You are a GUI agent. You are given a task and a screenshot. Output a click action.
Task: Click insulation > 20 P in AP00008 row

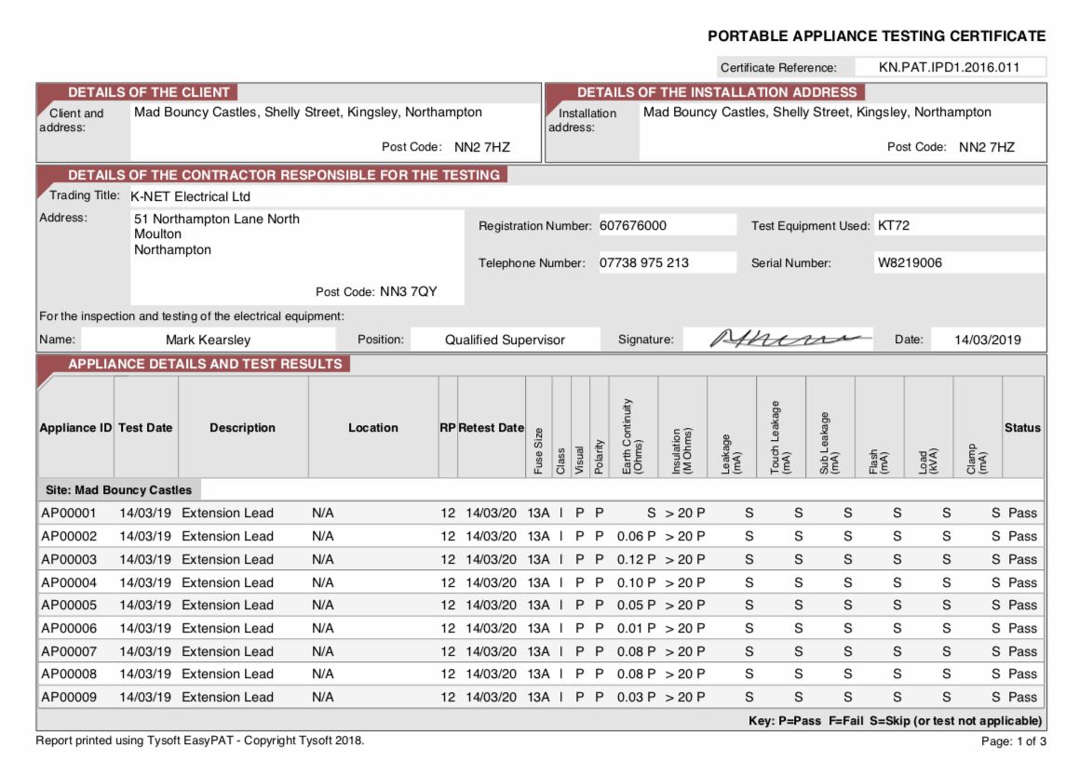point(685,674)
